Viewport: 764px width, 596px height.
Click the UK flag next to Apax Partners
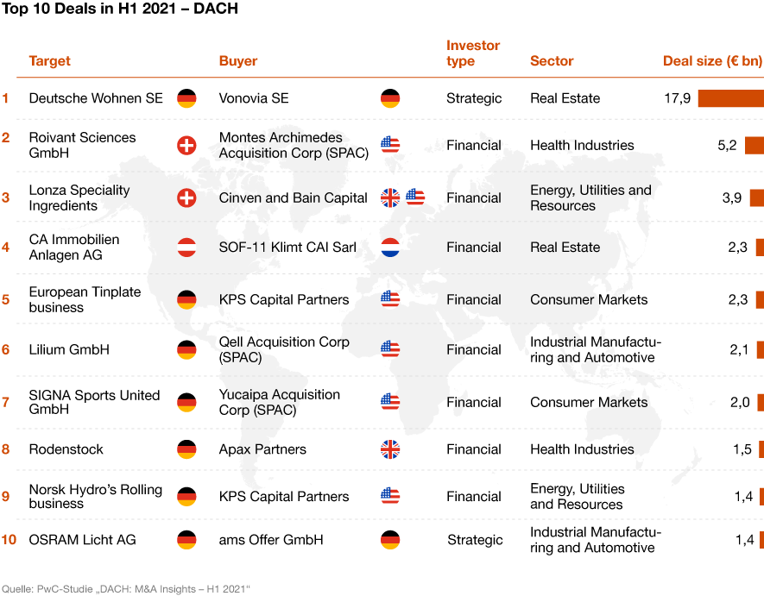pos(390,449)
